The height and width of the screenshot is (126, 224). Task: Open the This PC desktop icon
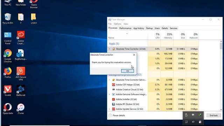click(x=8, y=3)
